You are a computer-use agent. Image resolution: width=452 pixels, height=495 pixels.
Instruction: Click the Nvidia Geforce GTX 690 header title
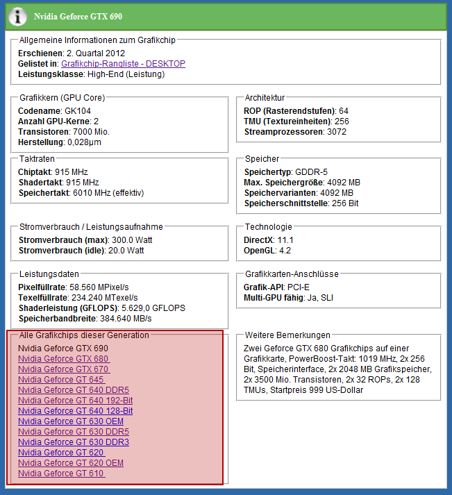click(78, 15)
